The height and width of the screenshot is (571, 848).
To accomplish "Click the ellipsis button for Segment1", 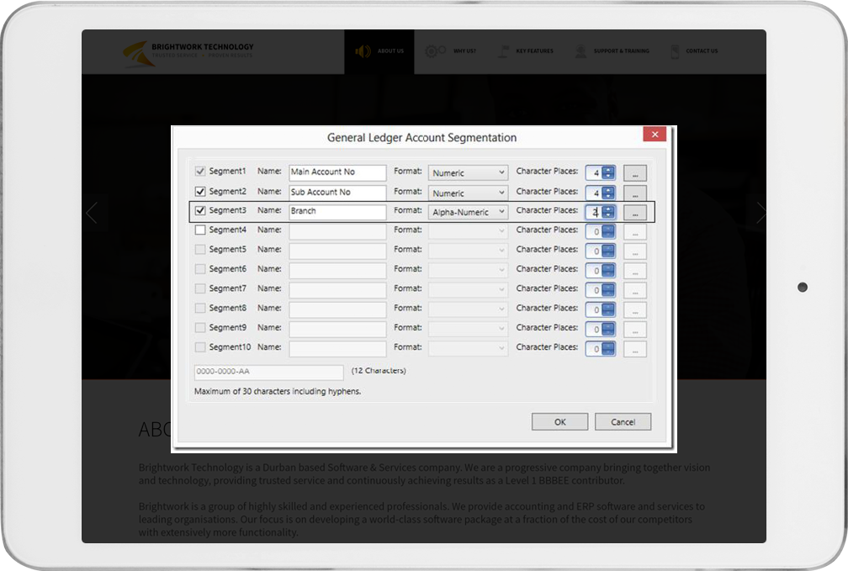I will [x=634, y=173].
